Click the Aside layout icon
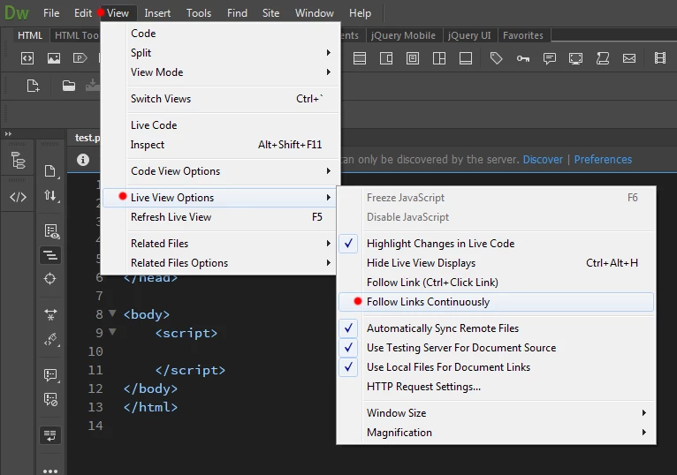This screenshot has height=475, width=677. pyautogui.click(x=386, y=58)
